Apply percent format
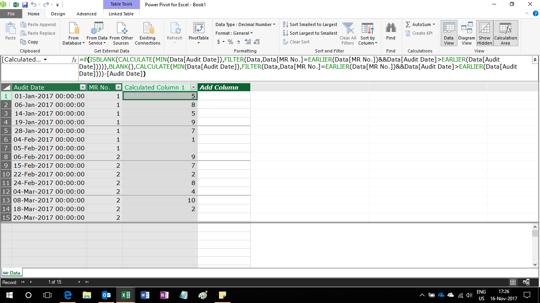The image size is (540, 303). click(x=230, y=42)
